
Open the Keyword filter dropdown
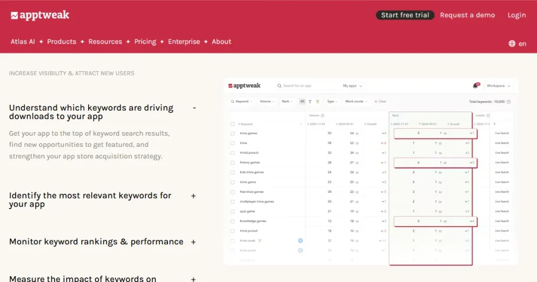241,102
